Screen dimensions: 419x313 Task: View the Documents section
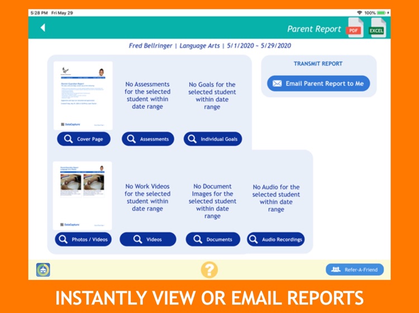(x=213, y=239)
